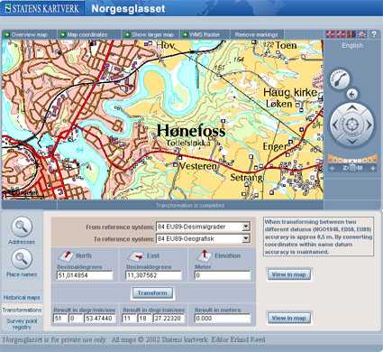Click the upper View in map button
The image size is (383, 352).
pos(288,274)
